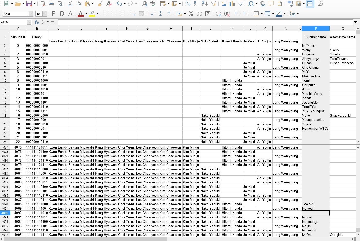The height and width of the screenshot is (241, 360).
Task: Insert a Sum formula
Action: [43, 22]
